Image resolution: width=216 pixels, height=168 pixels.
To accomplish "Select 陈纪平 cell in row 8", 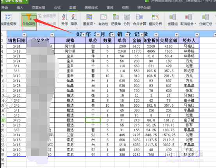I will (x=189, y=71).
